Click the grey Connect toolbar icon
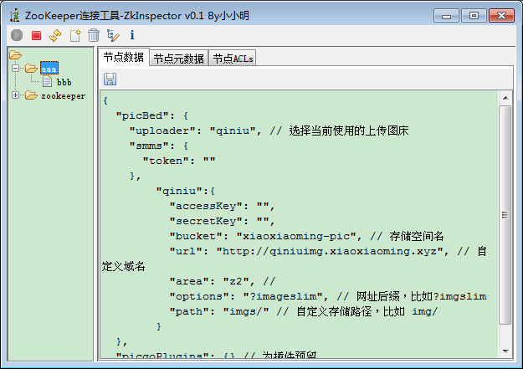Screen dimensions: 523x369 pos(17,35)
